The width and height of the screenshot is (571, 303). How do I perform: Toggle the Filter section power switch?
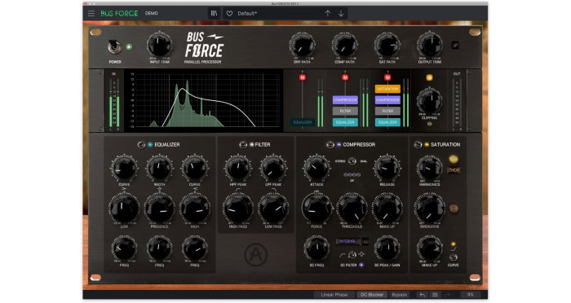point(242,145)
